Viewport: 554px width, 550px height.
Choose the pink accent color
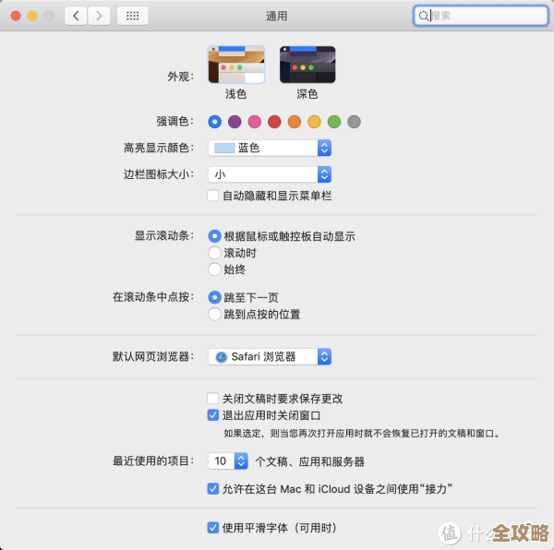[x=255, y=122]
